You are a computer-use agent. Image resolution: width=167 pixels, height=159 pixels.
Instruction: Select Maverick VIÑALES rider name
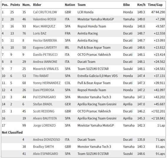pos(46,69)
